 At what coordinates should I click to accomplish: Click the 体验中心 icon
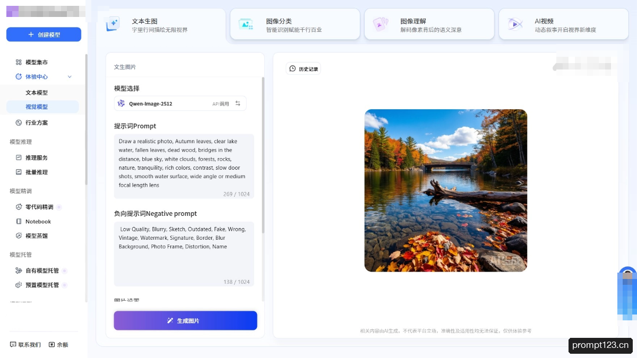19,77
